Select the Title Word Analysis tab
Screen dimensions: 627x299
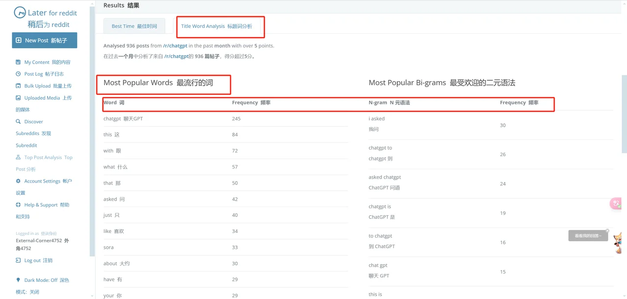point(217,26)
